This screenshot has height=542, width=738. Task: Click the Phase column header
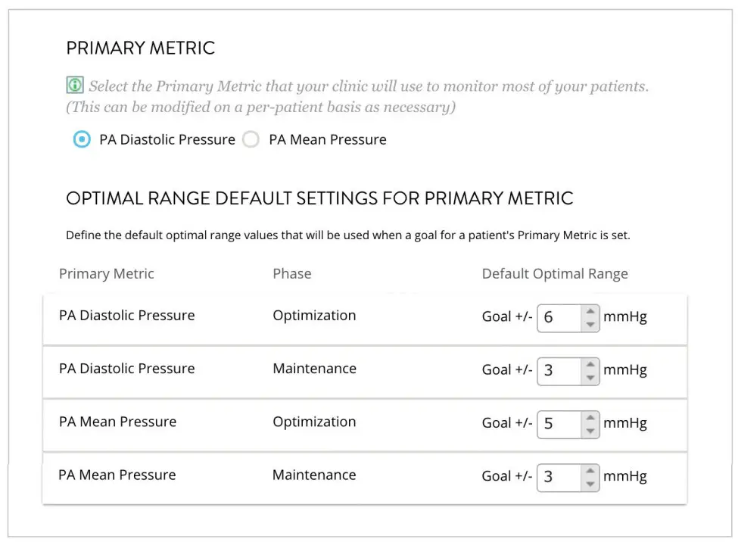pyautogui.click(x=291, y=274)
